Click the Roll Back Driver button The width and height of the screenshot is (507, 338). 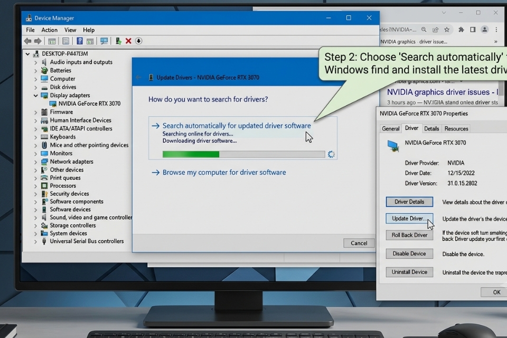point(409,235)
